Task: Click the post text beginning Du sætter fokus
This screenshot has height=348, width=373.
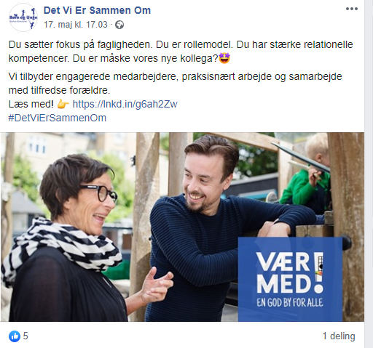Action: (181, 52)
